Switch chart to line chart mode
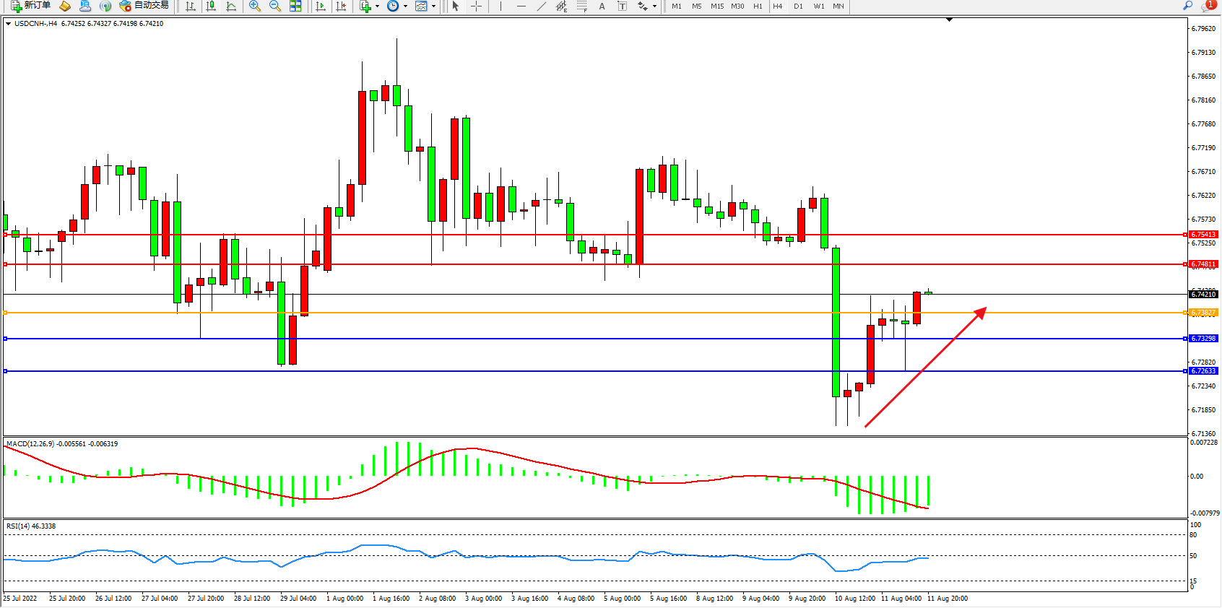Screen dimensions: 1222x608 [231, 6]
